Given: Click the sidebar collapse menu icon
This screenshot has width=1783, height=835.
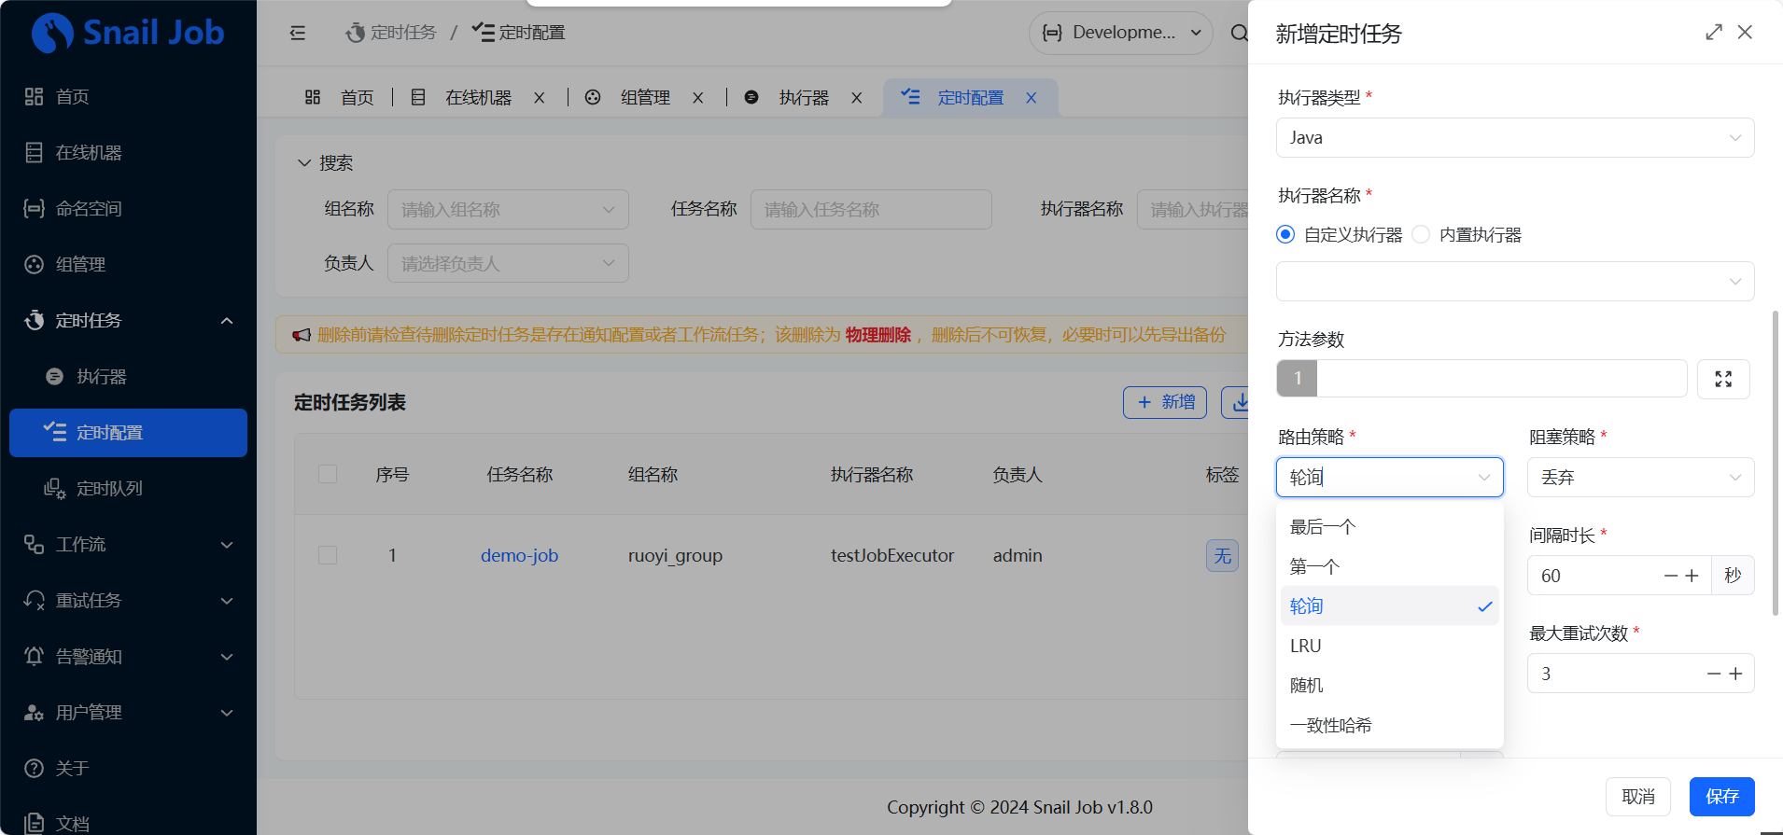Looking at the screenshot, I should tap(298, 34).
